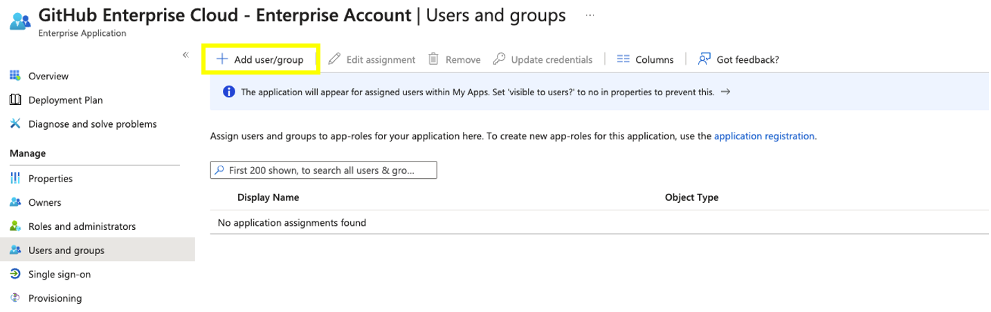
Task: Click the Remove trash can icon
Action: tap(434, 59)
